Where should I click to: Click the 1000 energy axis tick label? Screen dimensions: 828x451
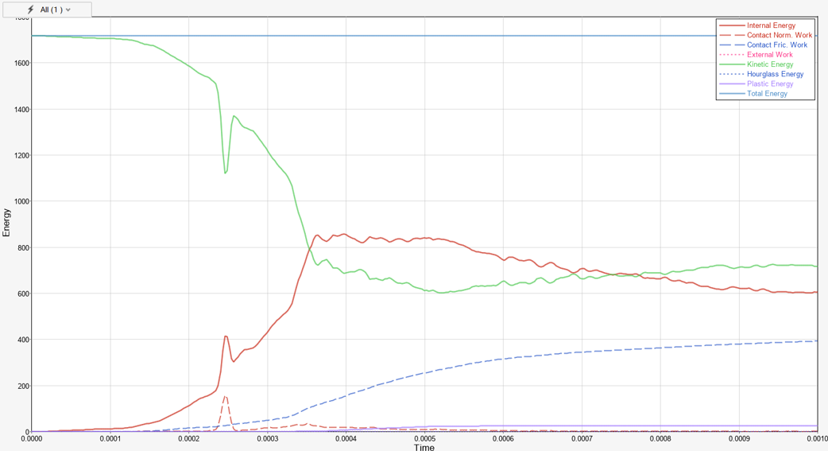coord(21,201)
